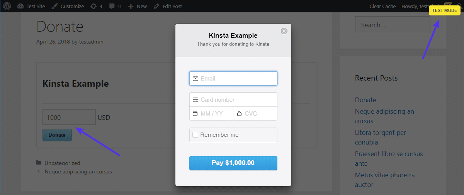Click the New content plus item

(138, 6)
